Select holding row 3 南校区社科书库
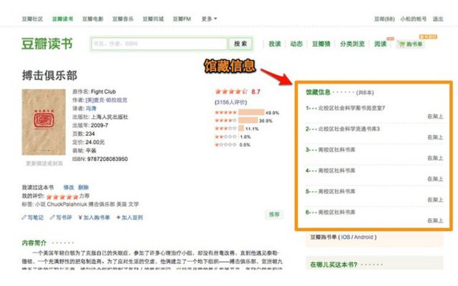Viewport: 458px width, 286px height. click(374, 154)
